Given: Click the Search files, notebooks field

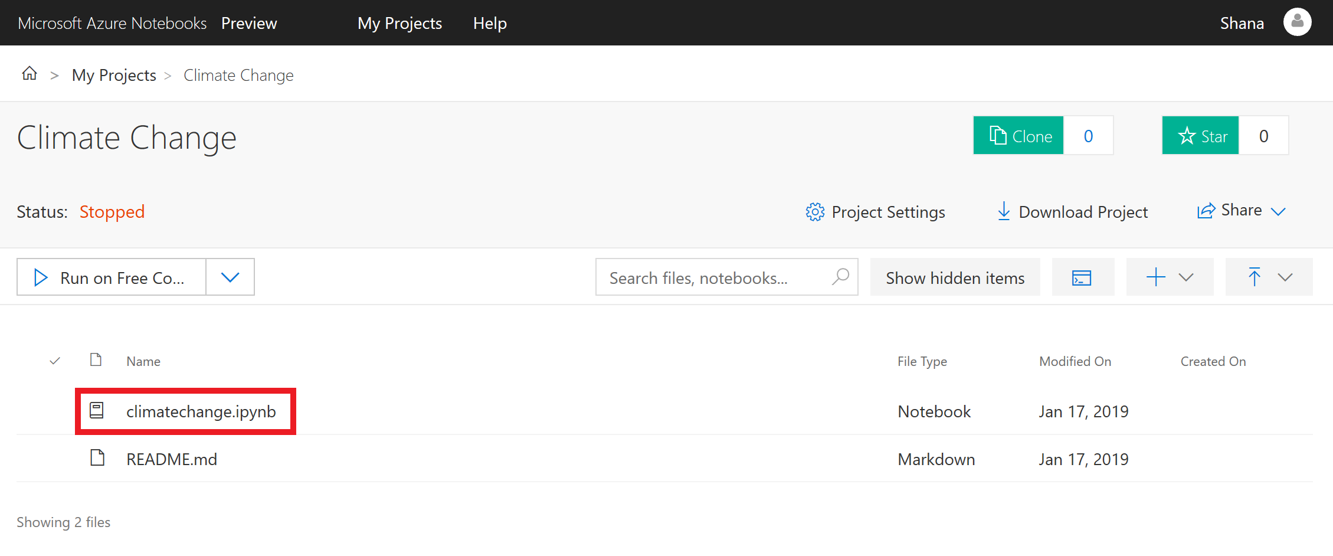Looking at the screenshot, I should [714, 277].
